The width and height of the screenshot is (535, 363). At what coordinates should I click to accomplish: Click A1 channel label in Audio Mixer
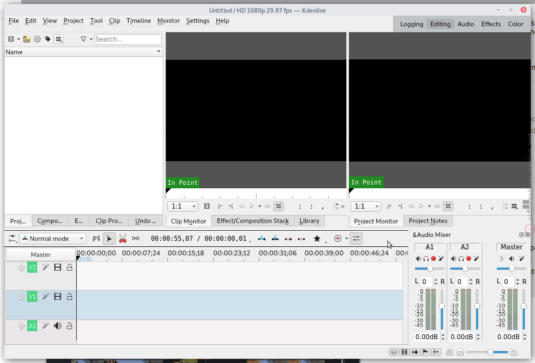click(x=429, y=247)
